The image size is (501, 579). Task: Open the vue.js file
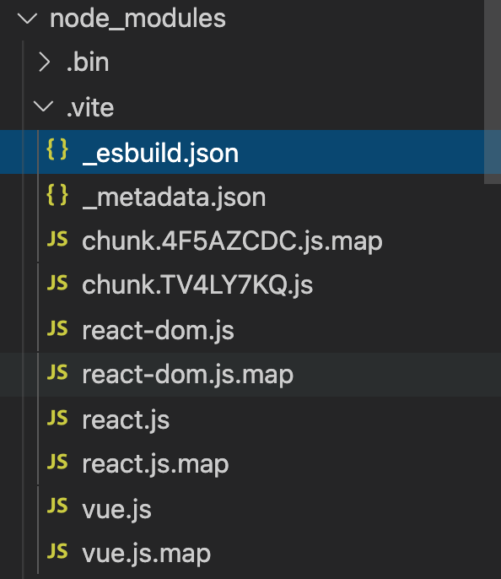(x=116, y=510)
